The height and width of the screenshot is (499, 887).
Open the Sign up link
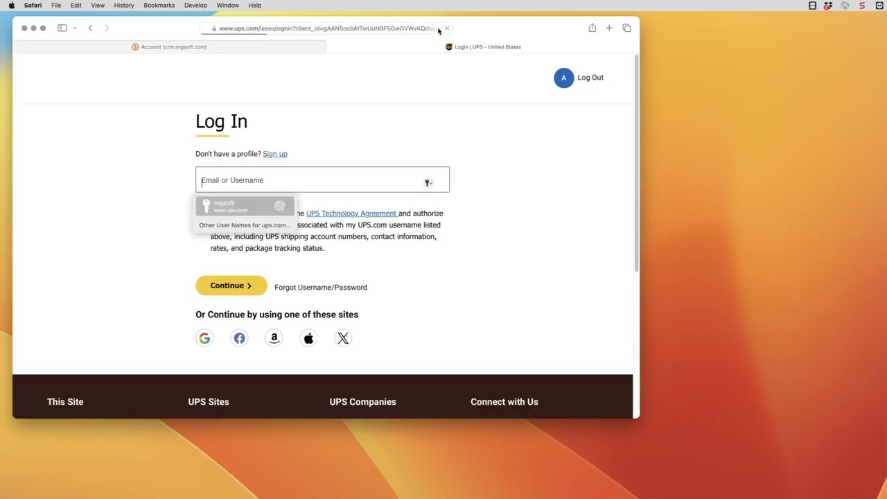275,154
